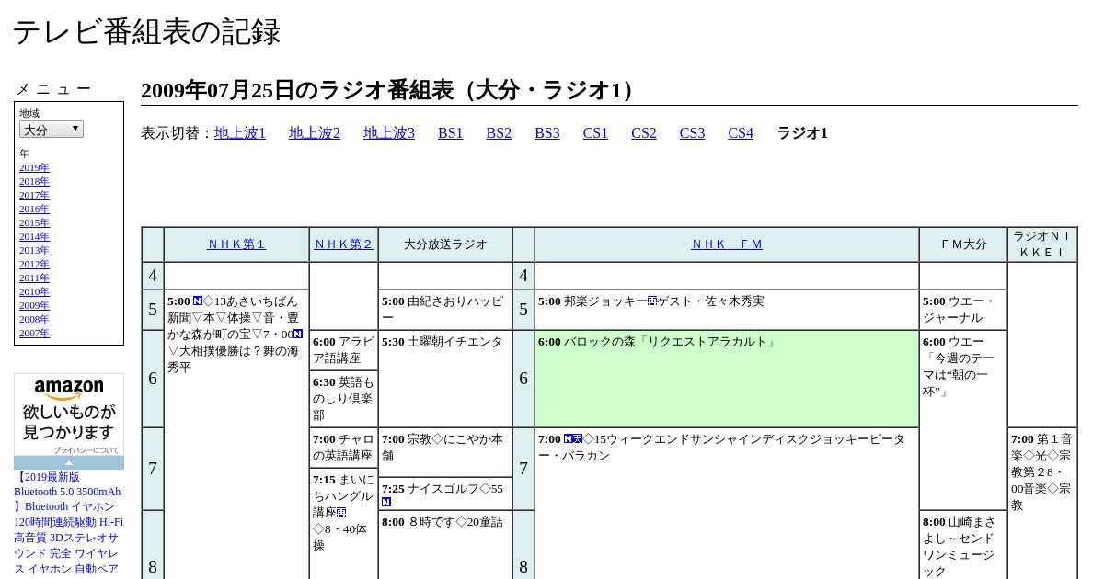This screenshot has width=1104, height=579.
Task: Switch view to 地上波1
Action: (x=240, y=133)
